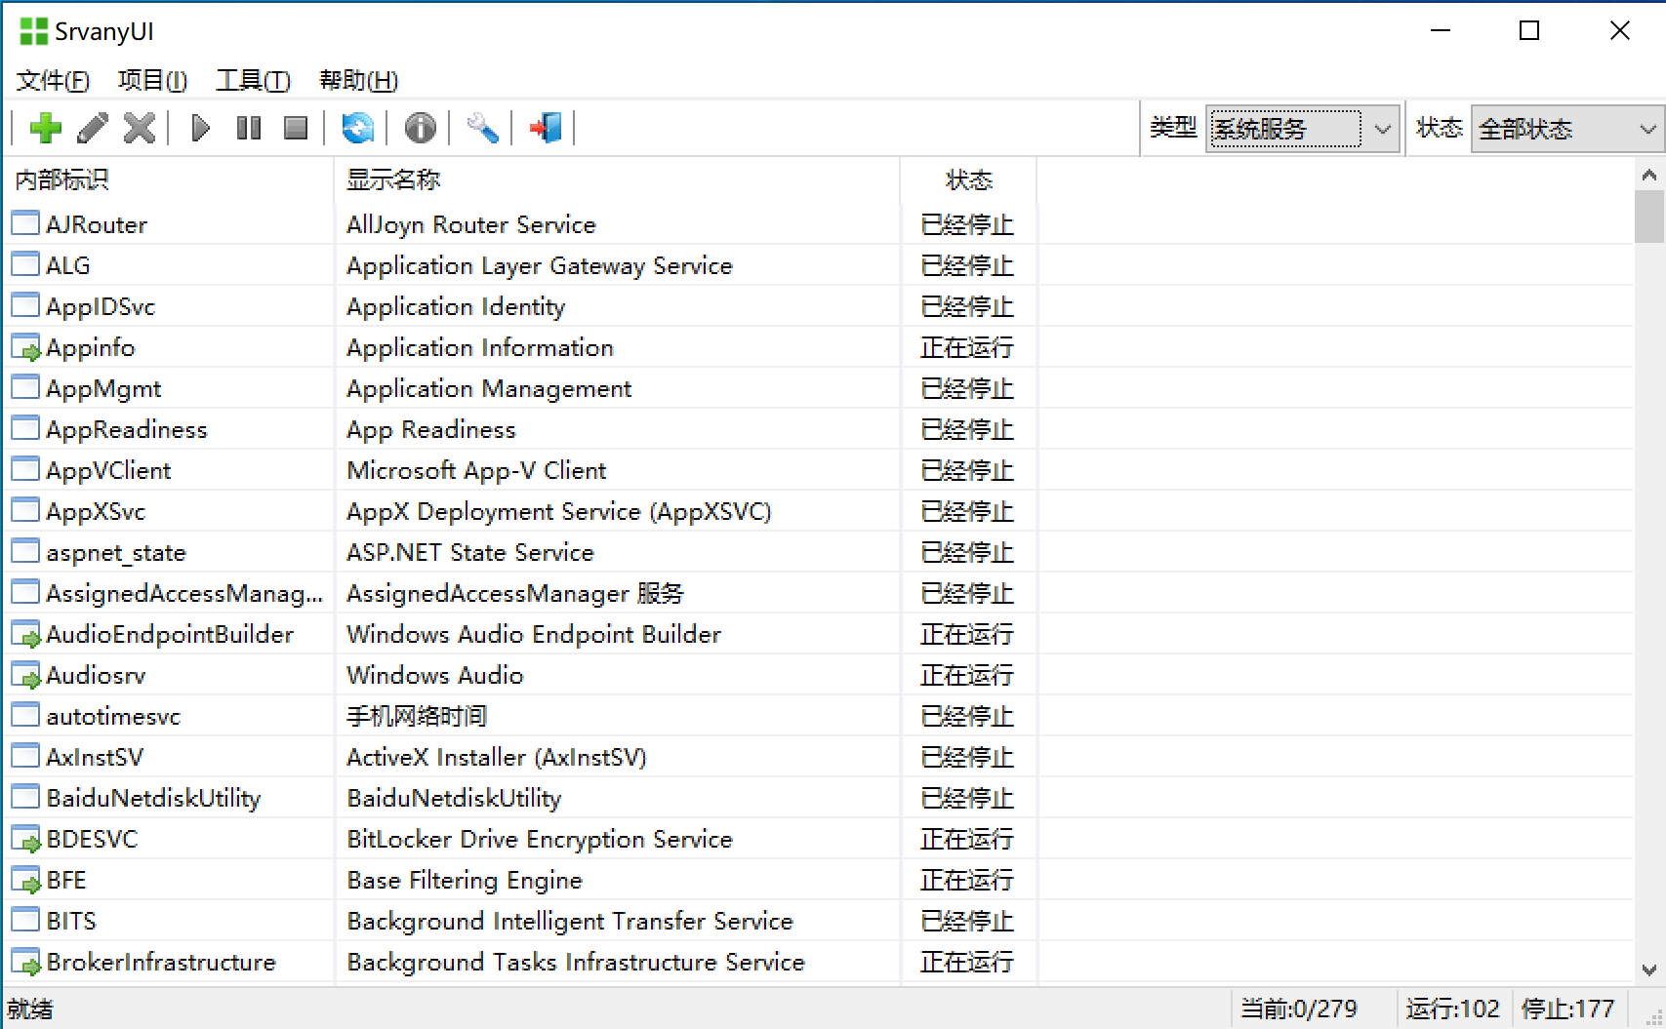Click the AppVClient service icon
The width and height of the screenshot is (1666, 1029).
pyautogui.click(x=25, y=469)
